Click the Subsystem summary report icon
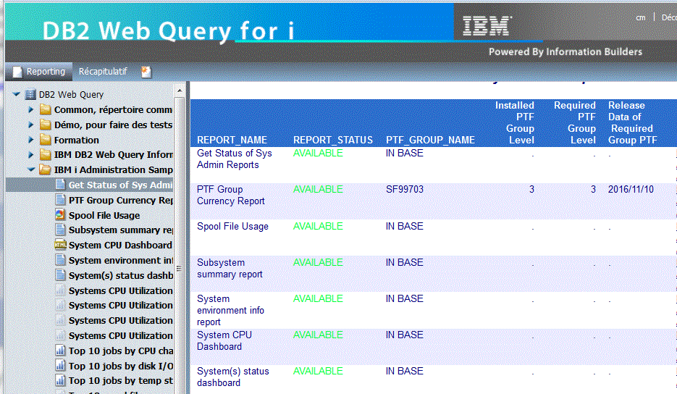The image size is (677, 394). click(x=61, y=230)
